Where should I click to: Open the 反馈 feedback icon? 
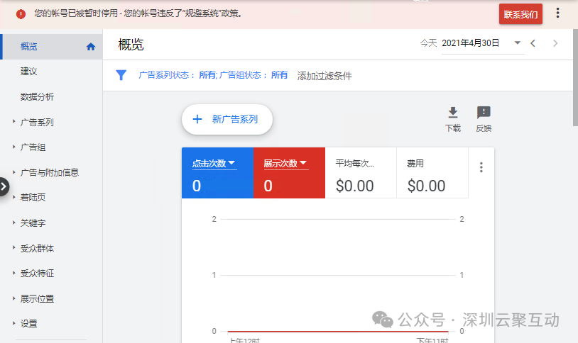coord(484,113)
